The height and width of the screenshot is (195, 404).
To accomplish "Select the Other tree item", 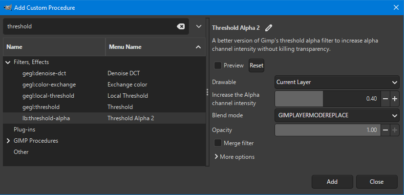I will [21, 152].
